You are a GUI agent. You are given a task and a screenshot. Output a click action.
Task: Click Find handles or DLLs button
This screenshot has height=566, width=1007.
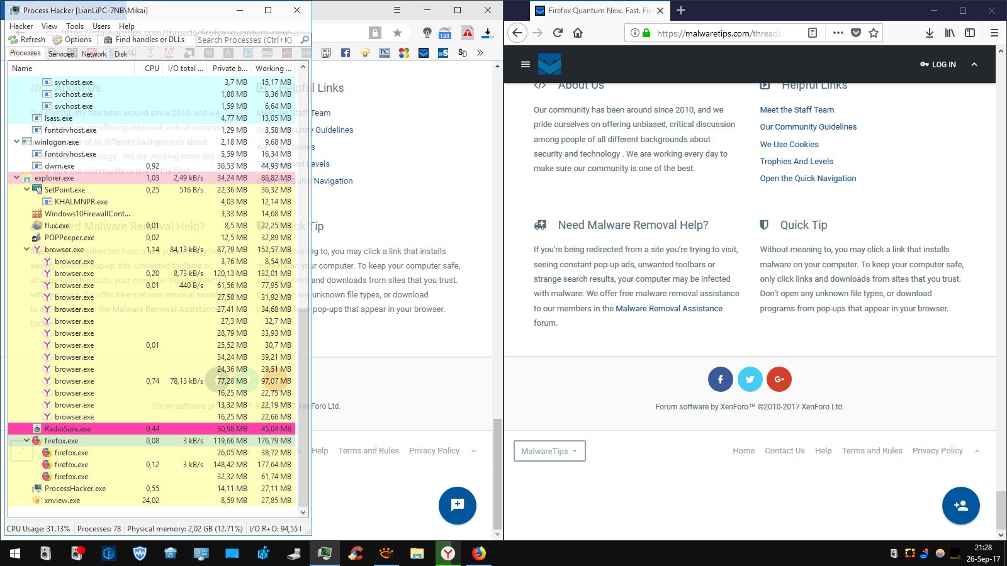144,40
